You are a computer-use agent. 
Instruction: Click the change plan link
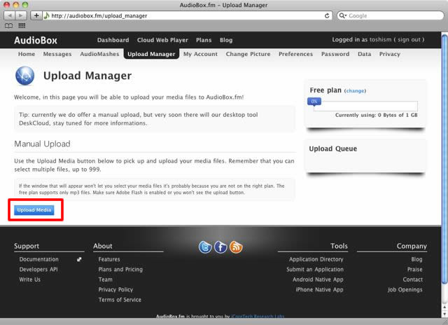[x=355, y=91]
